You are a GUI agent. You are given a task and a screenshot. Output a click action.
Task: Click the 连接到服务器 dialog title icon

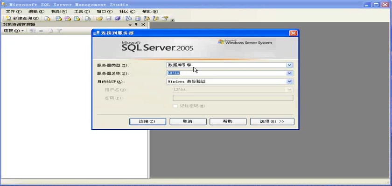click(96, 33)
